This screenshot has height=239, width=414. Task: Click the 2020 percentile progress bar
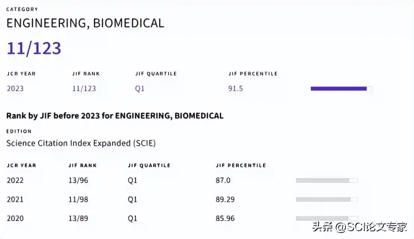tap(326, 218)
